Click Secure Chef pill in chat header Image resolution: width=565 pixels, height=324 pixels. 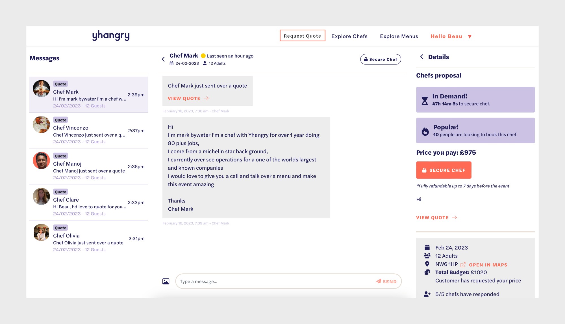tap(381, 59)
